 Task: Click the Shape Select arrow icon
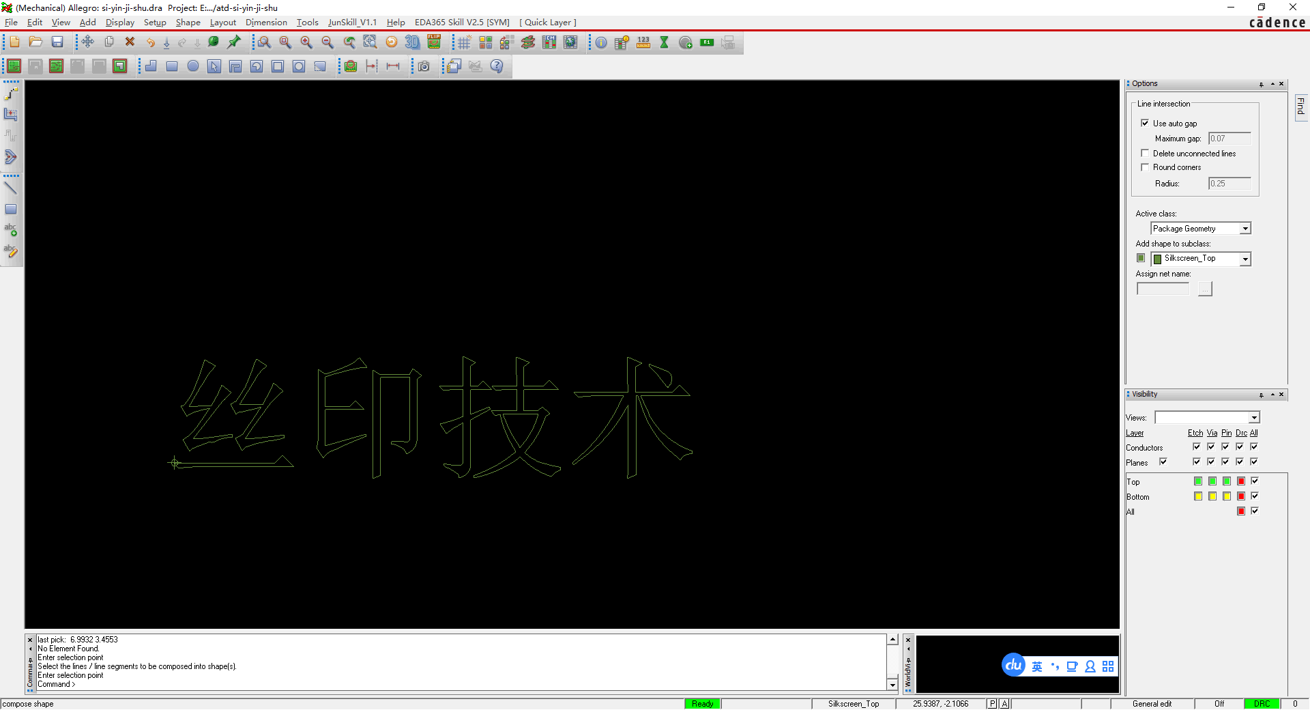pos(214,66)
